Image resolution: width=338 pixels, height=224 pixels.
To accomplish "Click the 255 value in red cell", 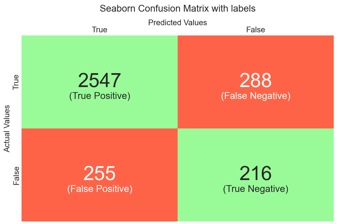I will point(99,173).
